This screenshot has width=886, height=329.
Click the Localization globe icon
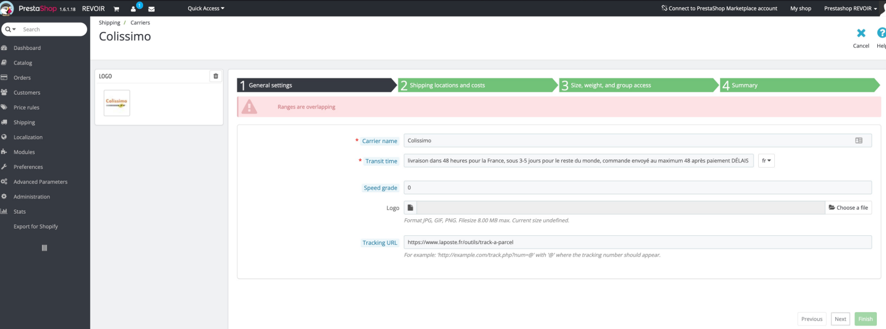pos(4,137)
